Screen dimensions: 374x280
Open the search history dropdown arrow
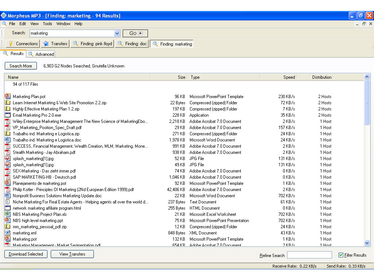click(117, 33)
